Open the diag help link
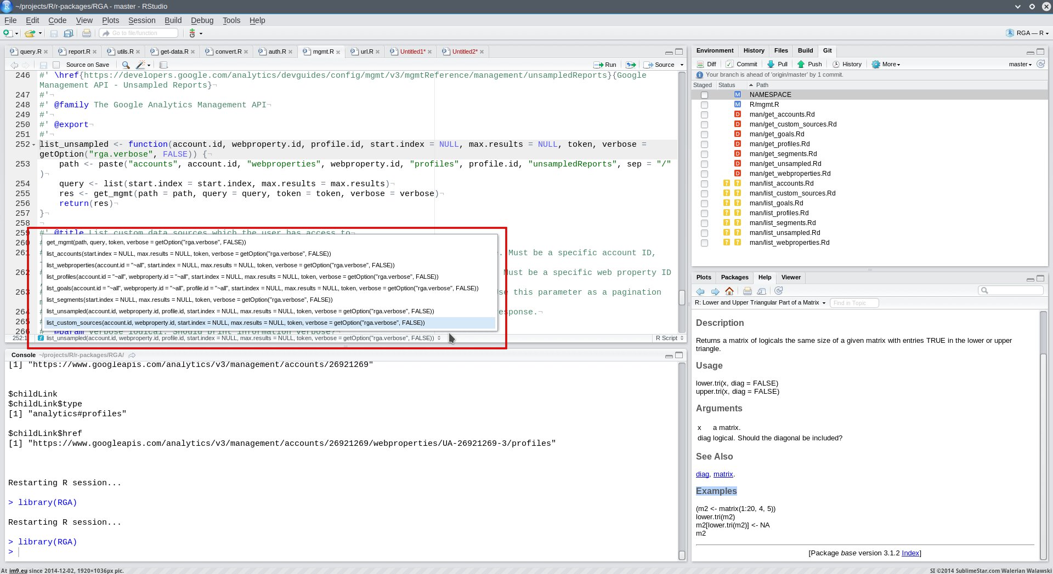The image size is (1053, 574). coord(703,474)
